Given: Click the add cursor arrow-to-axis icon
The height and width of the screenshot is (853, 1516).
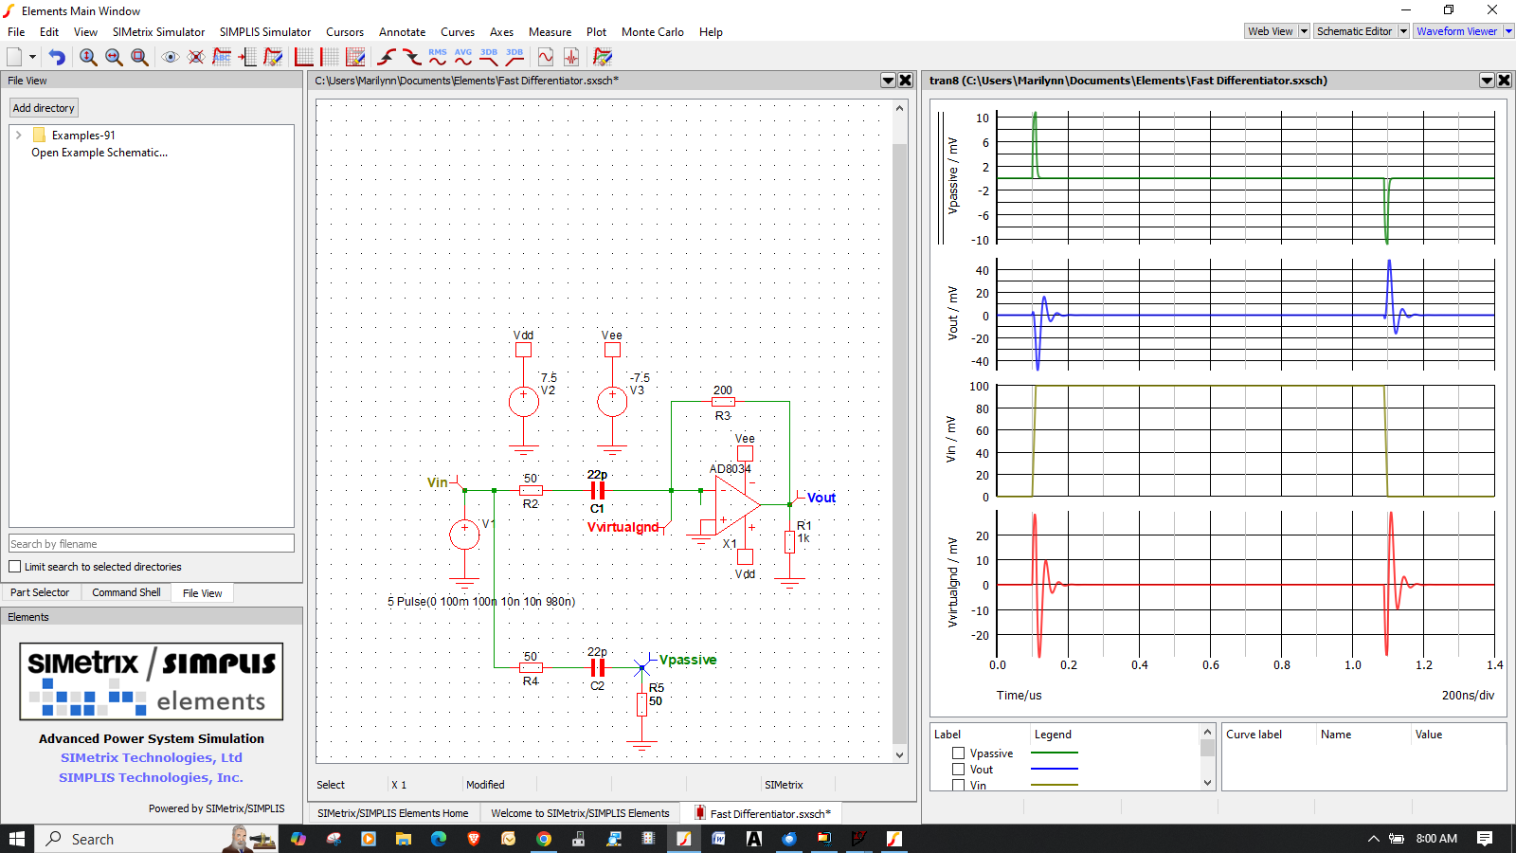Looking at the screenshot, I should tap(247, 57).
